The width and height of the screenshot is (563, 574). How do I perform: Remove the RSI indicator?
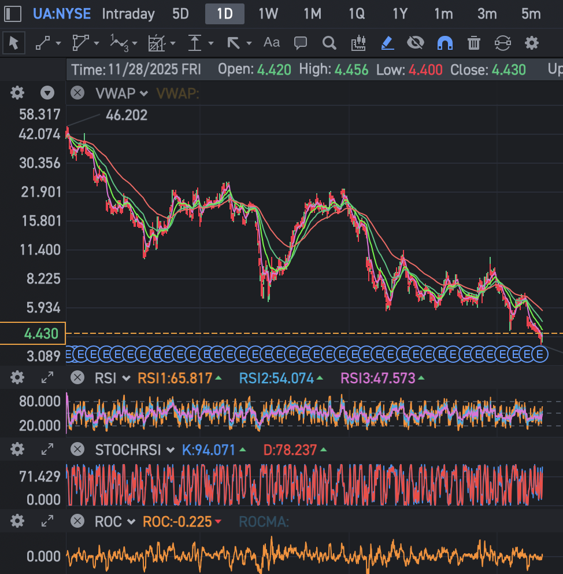pos(77,377)
